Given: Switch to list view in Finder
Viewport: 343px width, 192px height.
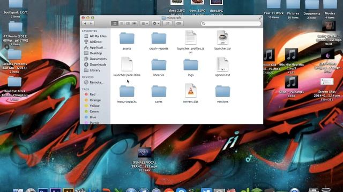Looking at the screenshot, I should [x=122, y=23].
